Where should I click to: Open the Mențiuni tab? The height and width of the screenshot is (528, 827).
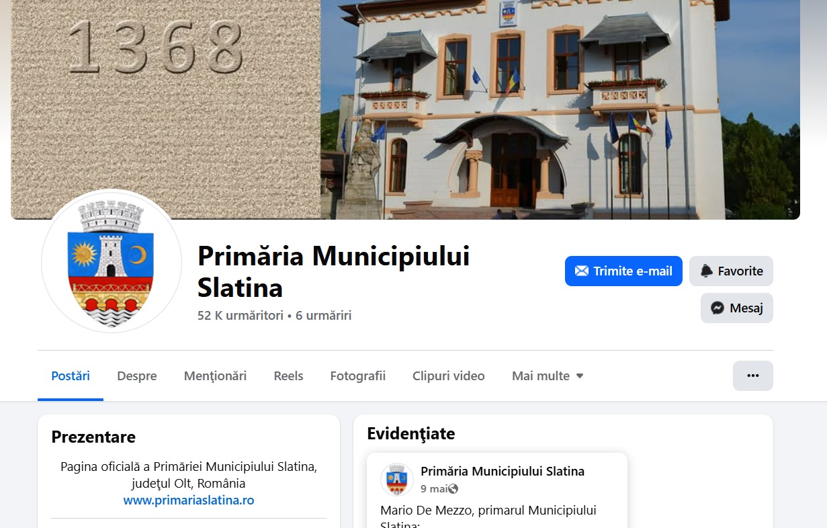[215, 376]
